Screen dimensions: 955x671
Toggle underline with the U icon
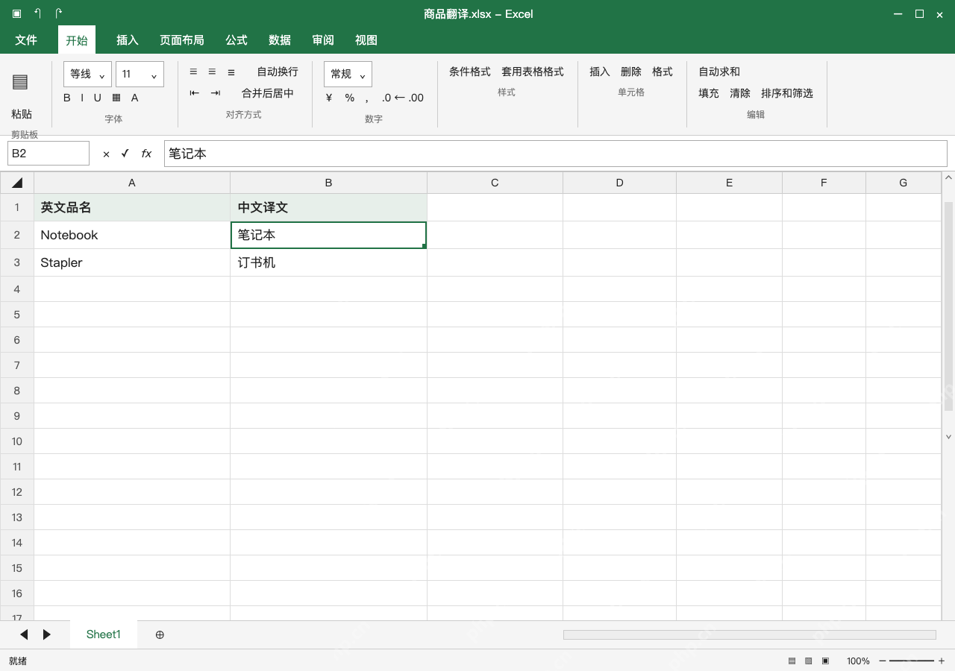coord(97,98)
